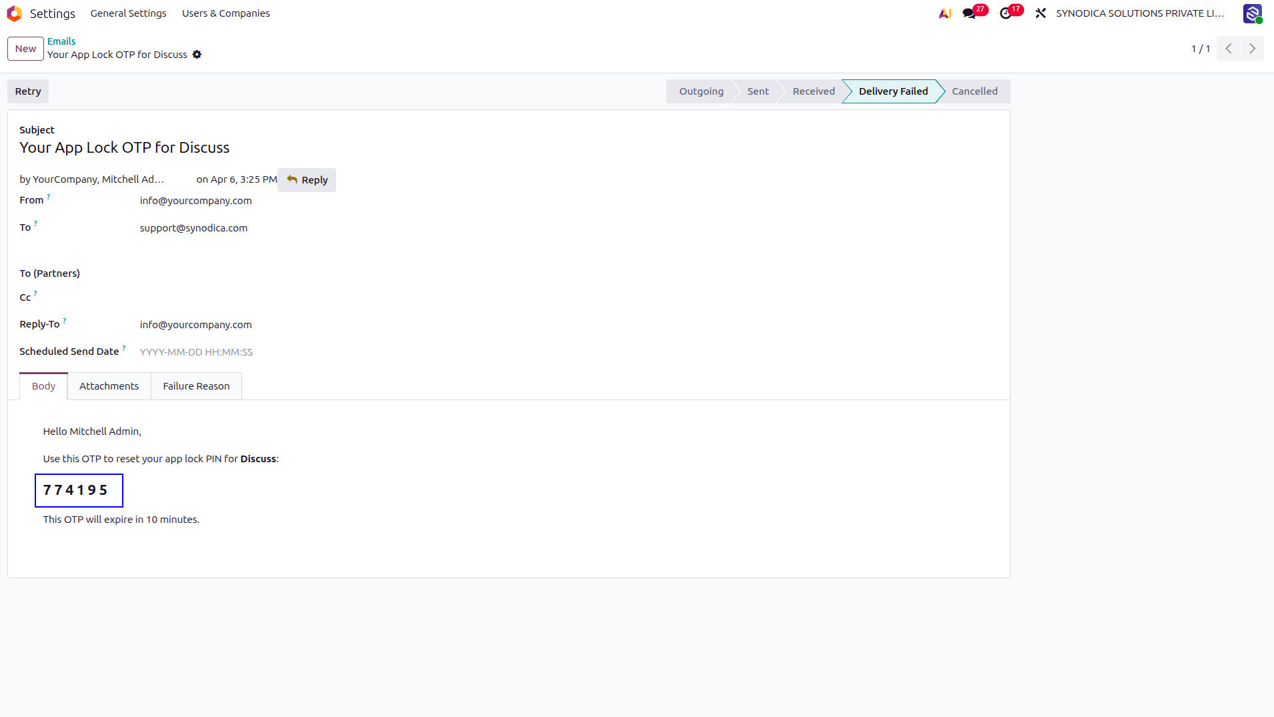Click help tooltip next to From

pos(48,197)
